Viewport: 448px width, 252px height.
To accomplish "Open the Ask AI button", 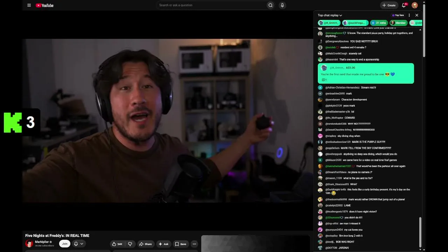I will tap(163, 244).
